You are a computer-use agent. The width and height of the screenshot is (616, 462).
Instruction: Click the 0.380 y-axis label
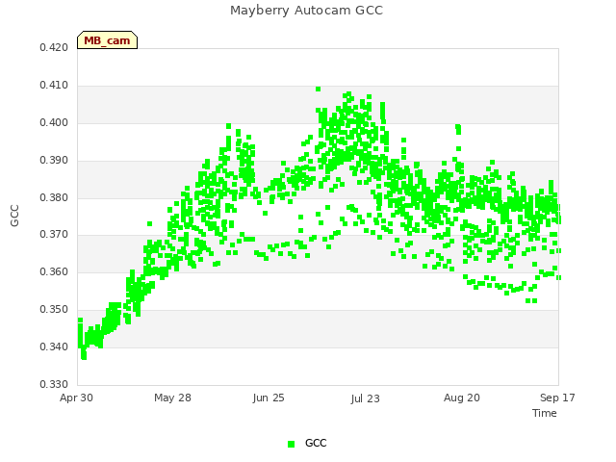click(54, 197)
